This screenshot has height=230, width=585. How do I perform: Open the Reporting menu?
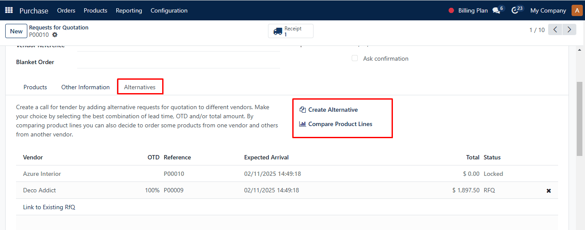tap(129, 10)
